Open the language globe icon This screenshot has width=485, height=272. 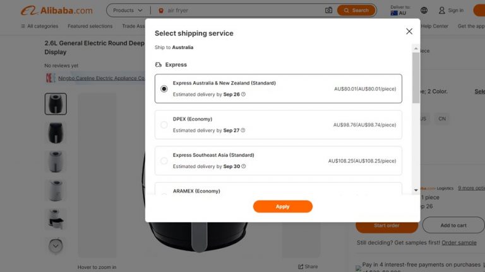pyautogui.click(x=424, y=10)
